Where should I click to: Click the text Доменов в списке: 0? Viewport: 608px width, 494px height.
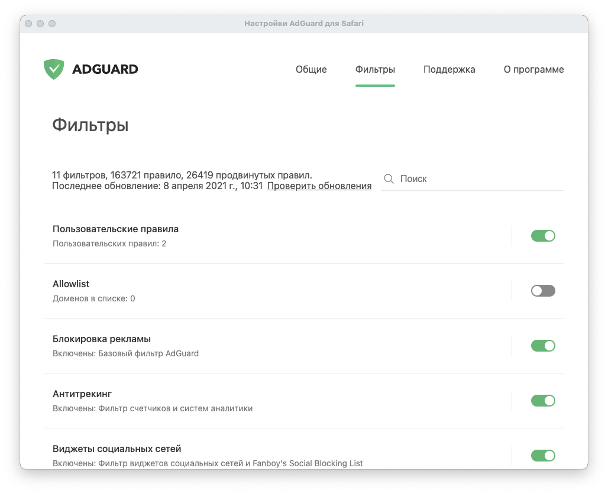tap(94, 299)
